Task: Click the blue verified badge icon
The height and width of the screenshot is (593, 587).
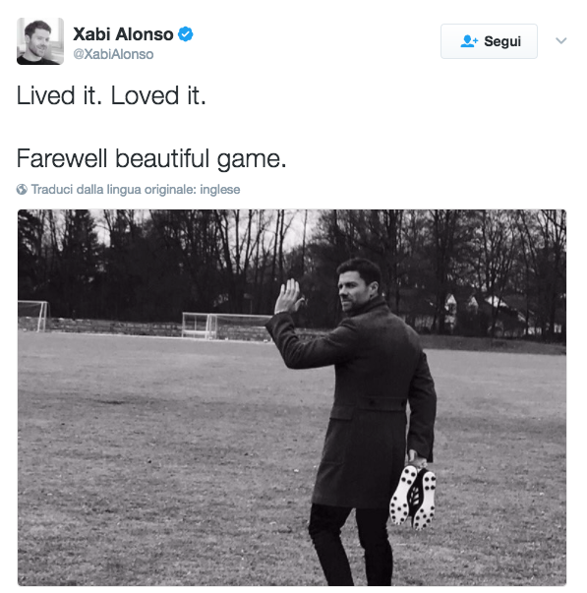Action: (x=185, y=34)
